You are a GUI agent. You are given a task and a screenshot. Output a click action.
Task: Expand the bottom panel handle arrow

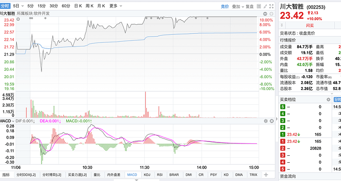[136, 180]
